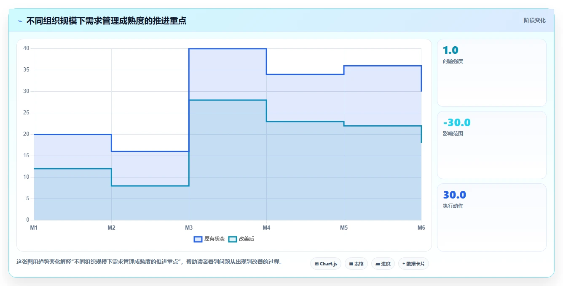Click the M6 x-axis label
Viewport: 563px width, 286px height.
pyautogui.click(x=421, y=228)
